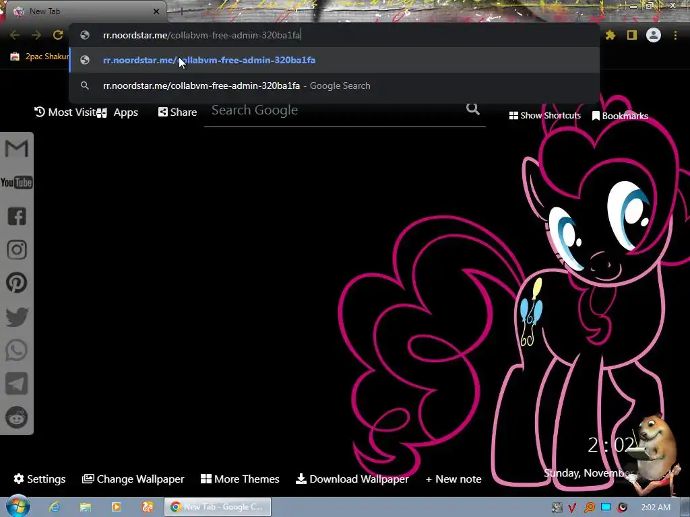This screenshot has height=517, width=690.
Task: Open Most Visited list
Action: click(65, 112)
